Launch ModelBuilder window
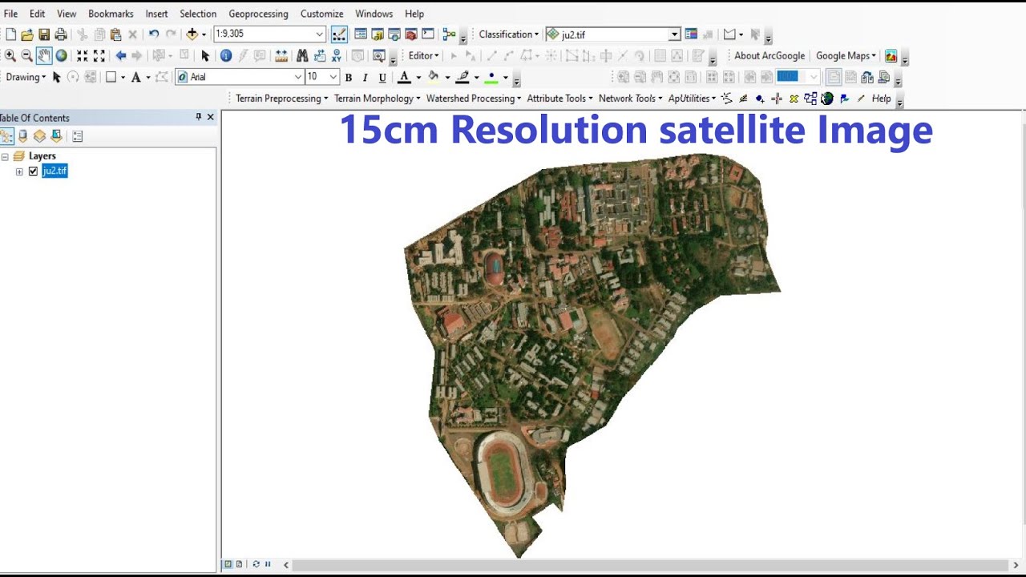This screenshot has width=1026, height=577. (449, 34)
